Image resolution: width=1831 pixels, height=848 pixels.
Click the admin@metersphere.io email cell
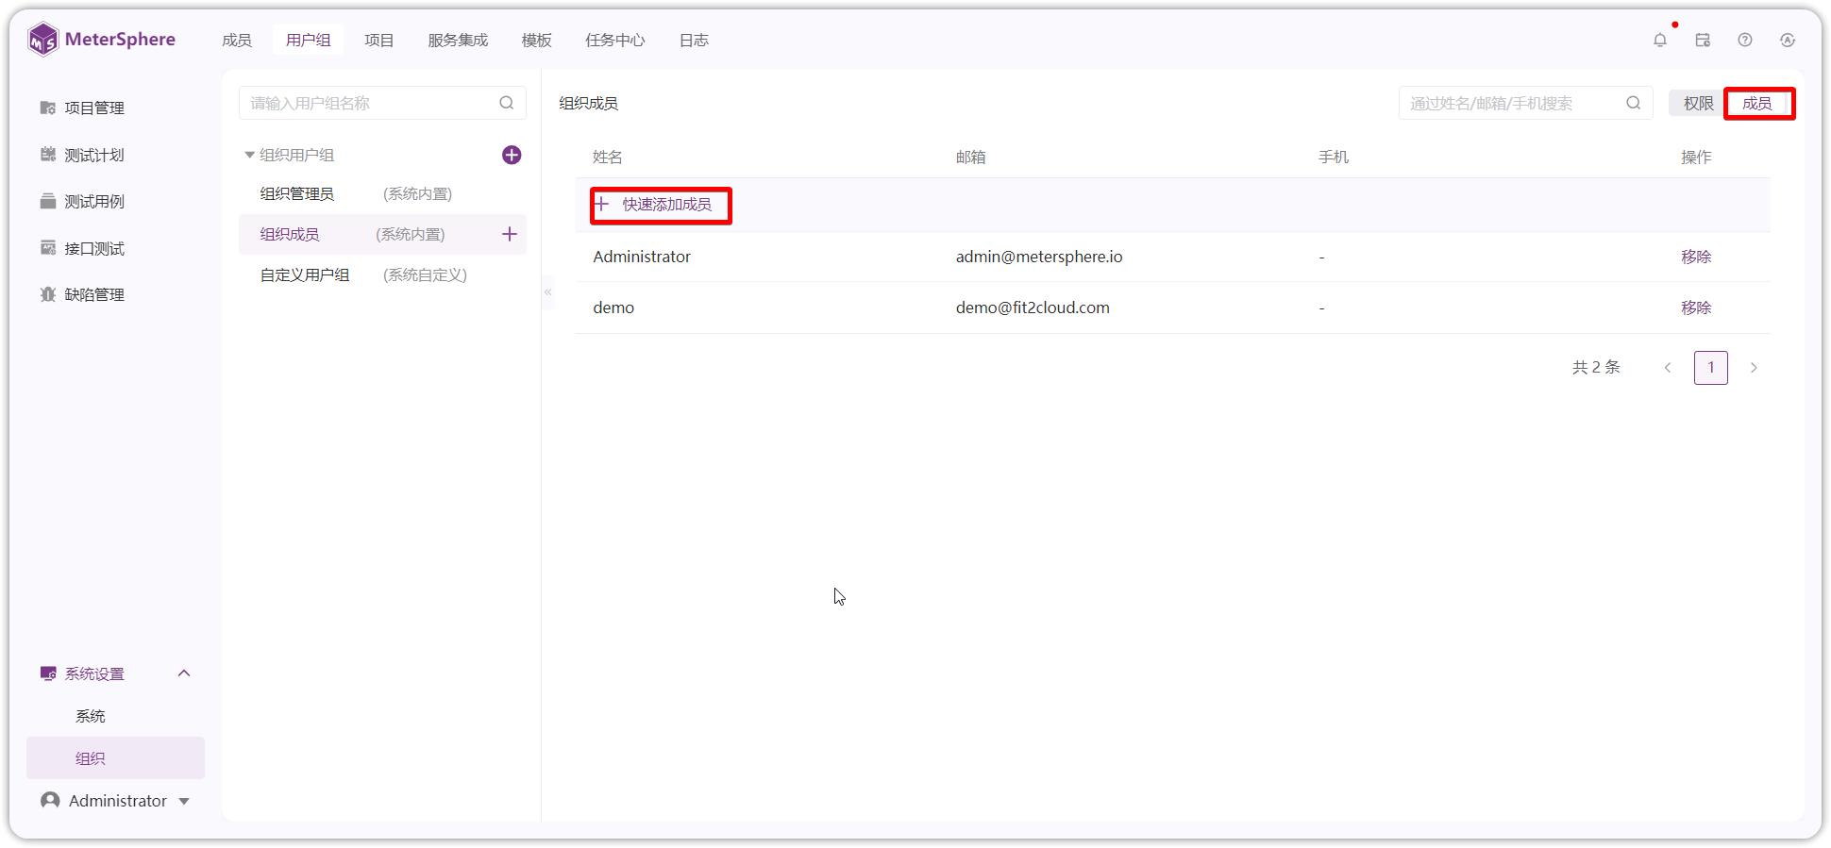click(1039, 257)
